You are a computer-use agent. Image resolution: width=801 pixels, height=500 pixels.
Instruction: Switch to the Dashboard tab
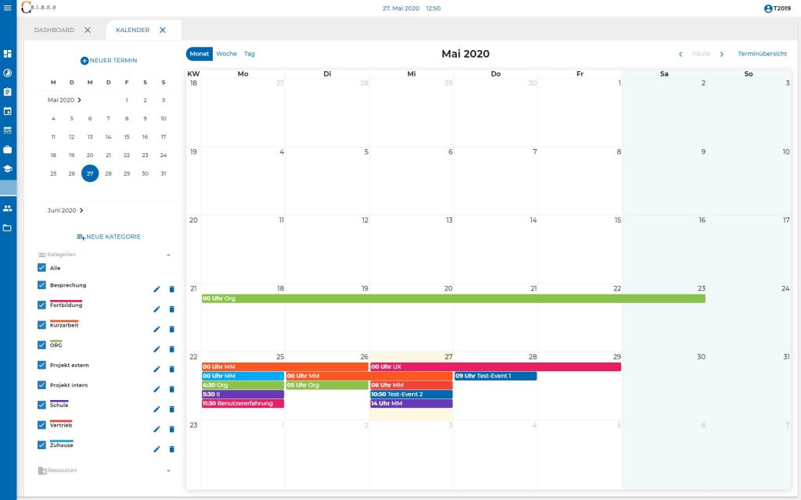55,30
